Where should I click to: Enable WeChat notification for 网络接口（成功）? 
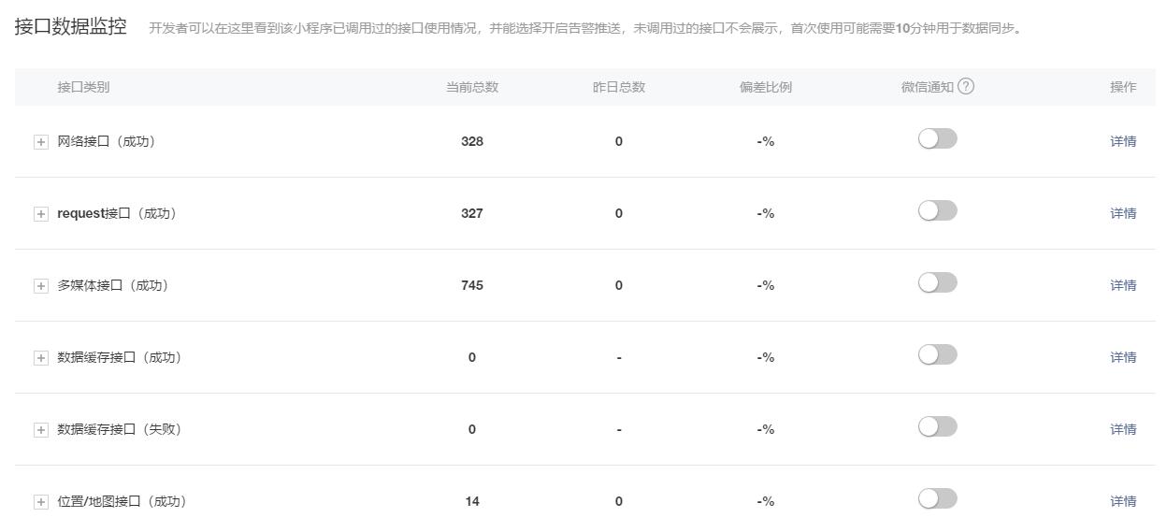click(937, 139)
